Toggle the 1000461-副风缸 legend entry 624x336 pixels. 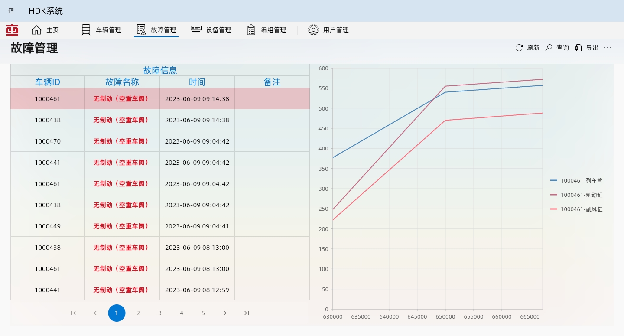coord(576,209)
